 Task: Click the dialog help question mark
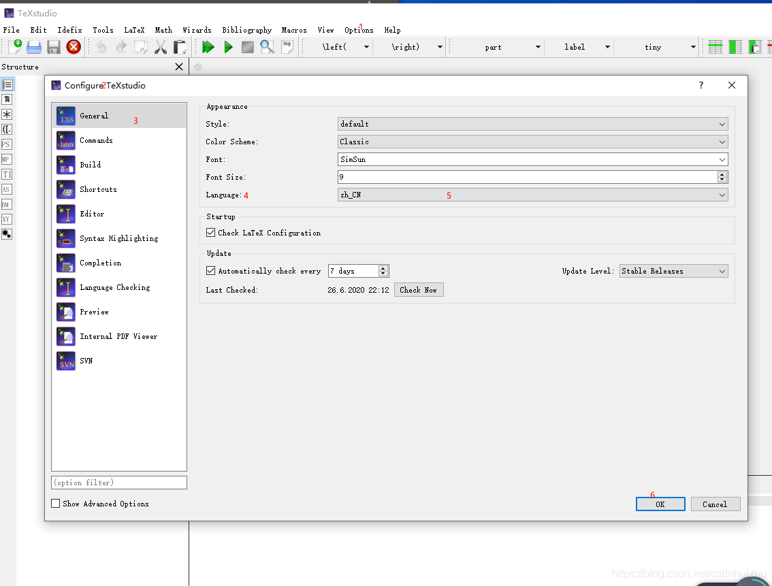(x=701, y=85)
